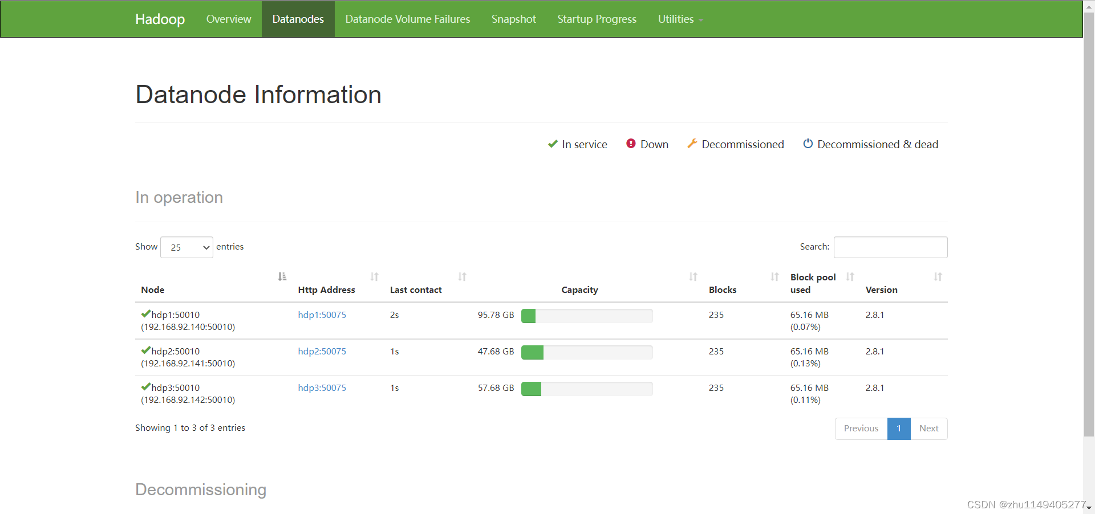Click the Http Address column header
Viewport: 1095px width, 514px height.
coord(326,290)
